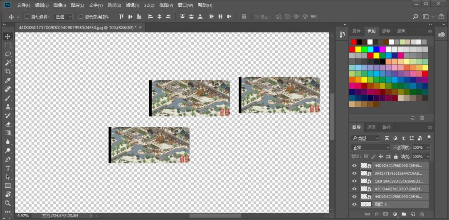Select the Blur tool
This screenshot has height=220, width=449.
(x=8, y=142)
